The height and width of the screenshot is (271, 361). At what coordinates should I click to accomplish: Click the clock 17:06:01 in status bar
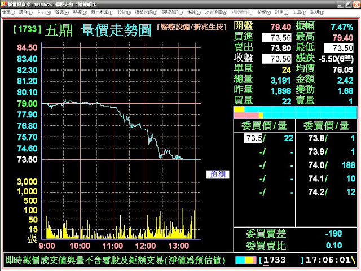point(328,260)
